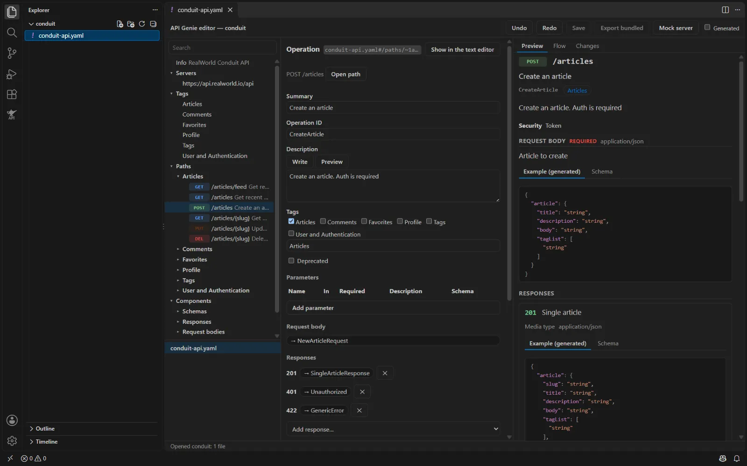Remove the 401 Unauthorized response
This screenshot has width=747, height=466.
(362, 392)
